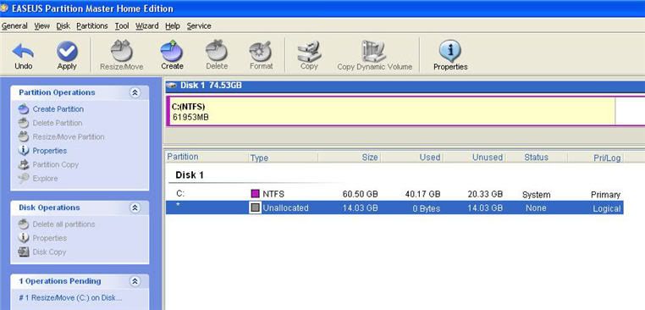Click the Resize/Move Partition link text
645x310 pixels.
click(x=69, y=136)
